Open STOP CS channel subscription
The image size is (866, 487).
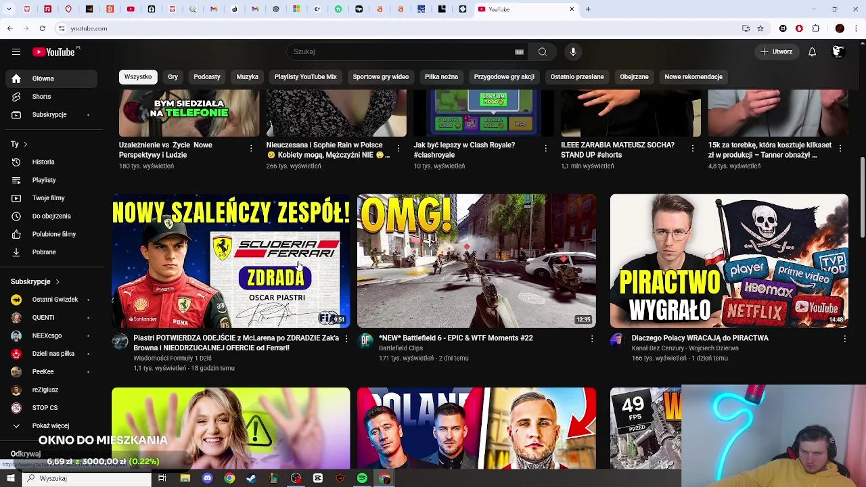point(51,408)
